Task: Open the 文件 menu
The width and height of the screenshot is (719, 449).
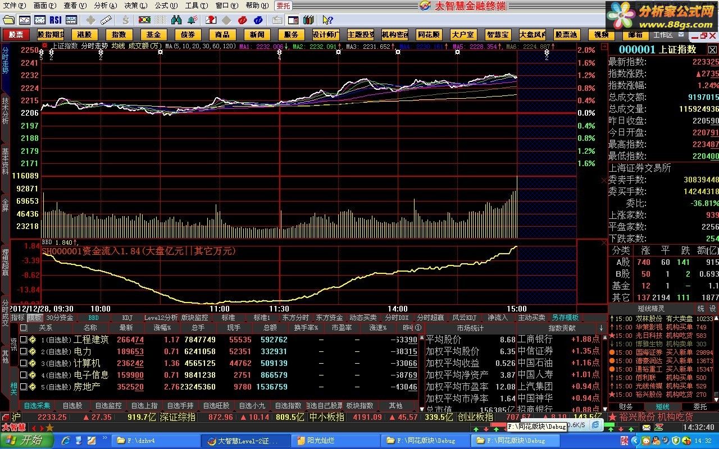Action: click(x=14, y=6)
